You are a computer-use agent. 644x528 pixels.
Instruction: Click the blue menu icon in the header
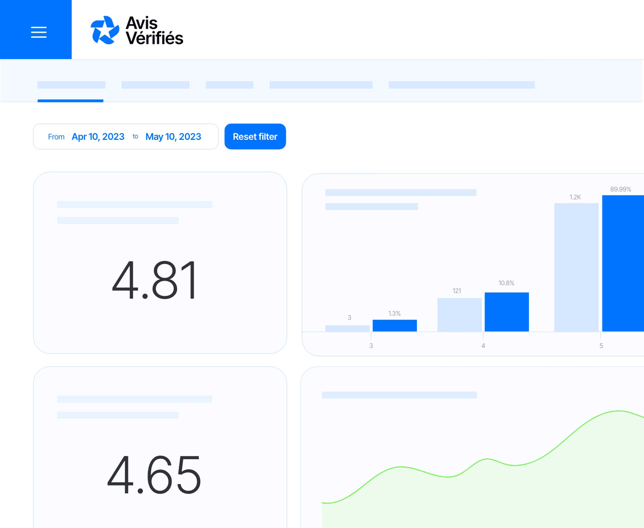coord(38,32)
